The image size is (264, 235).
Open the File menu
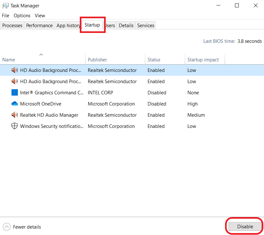click(x=5, y=16)
